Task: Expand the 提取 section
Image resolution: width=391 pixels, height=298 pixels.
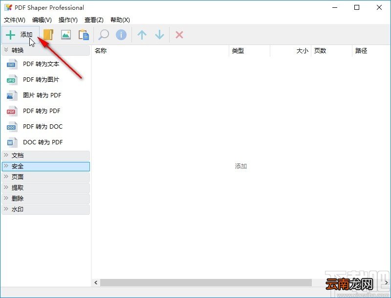Action: coord(45,188)
